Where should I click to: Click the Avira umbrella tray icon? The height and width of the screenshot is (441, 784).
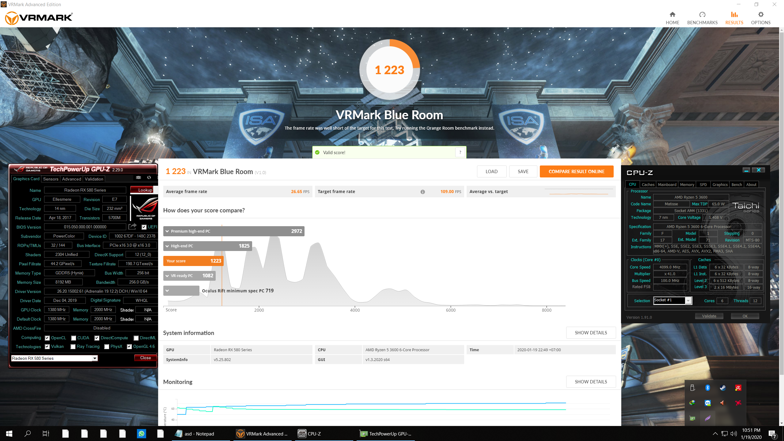point(738,388)
